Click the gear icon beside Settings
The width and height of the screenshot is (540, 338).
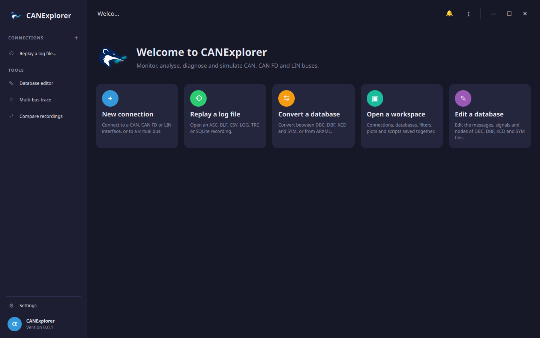pyautogui.click(x=11, y=306)
